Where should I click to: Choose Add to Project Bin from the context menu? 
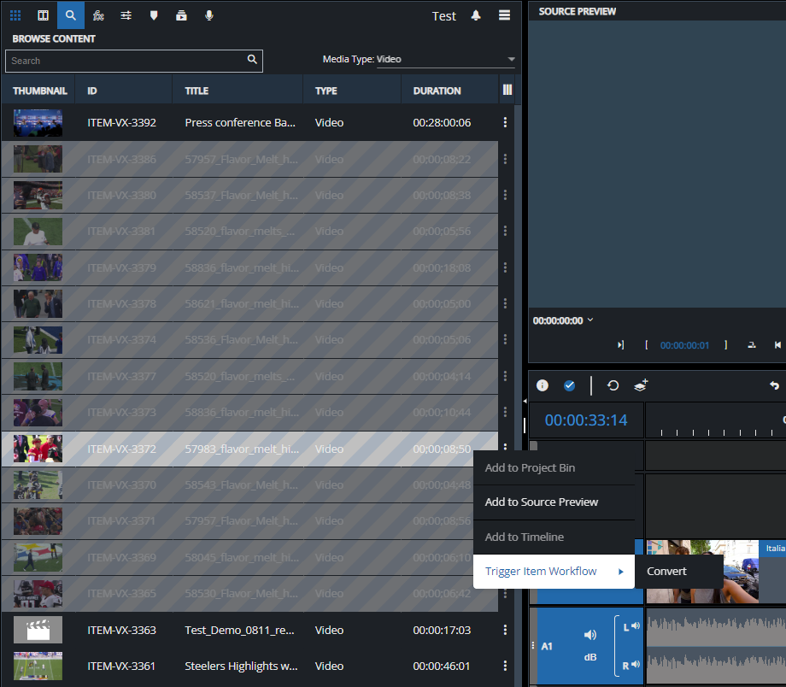click(530, 468)
